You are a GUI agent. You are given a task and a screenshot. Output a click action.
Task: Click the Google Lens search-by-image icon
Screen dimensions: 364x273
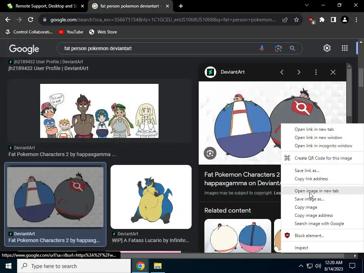point(278,48)
